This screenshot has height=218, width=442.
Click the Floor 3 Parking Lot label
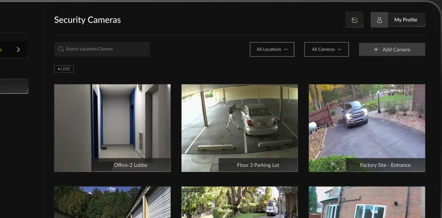(x=258, y=165)
